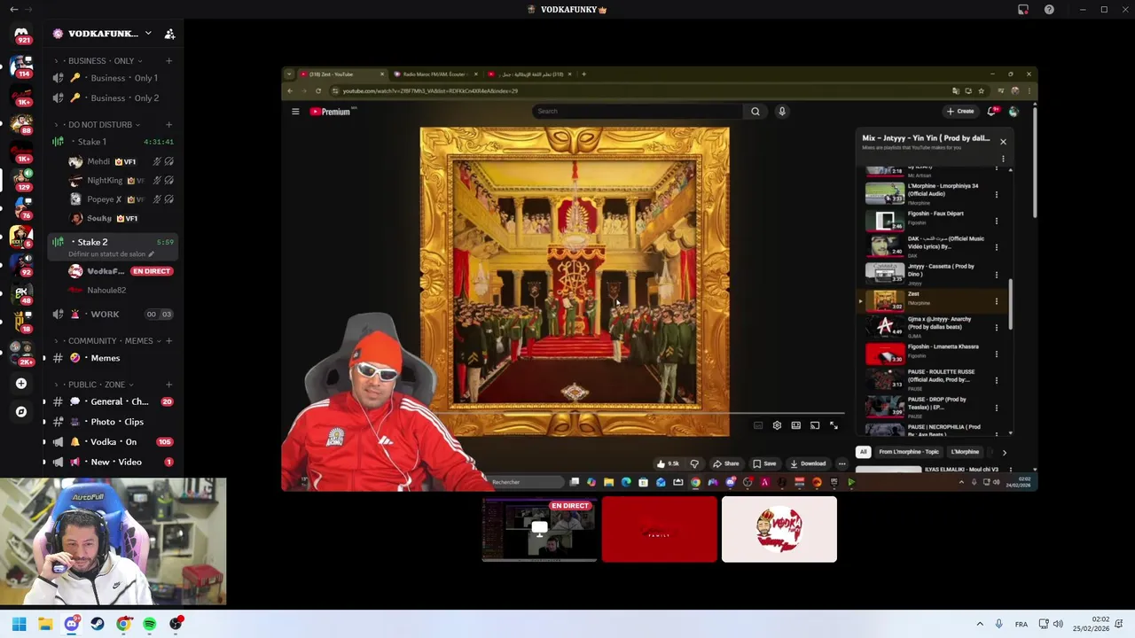Click YouTube search magnifier button in stream

coord(755,112)
